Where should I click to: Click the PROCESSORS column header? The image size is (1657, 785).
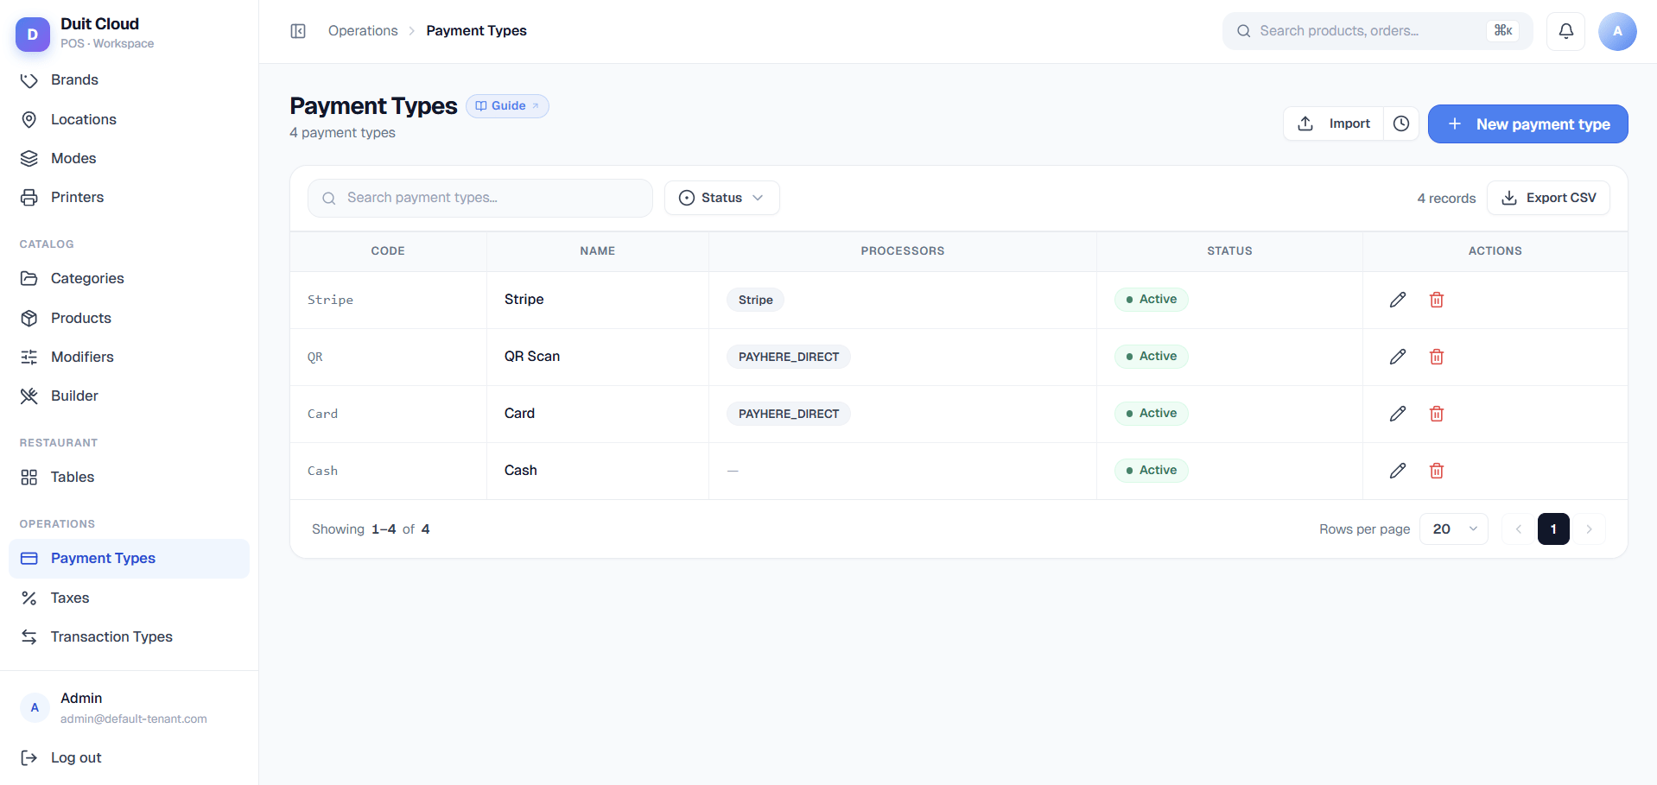903,251
